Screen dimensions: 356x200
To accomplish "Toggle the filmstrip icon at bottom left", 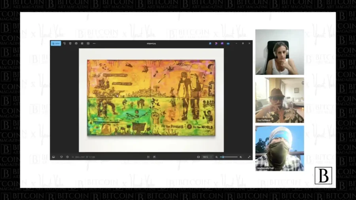I will click(53, 157).
